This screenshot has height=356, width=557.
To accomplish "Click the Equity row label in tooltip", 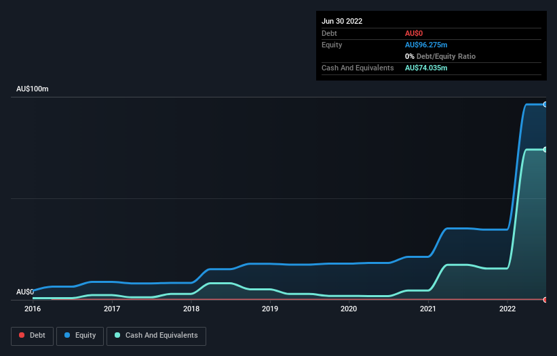I will pos(332,45).
